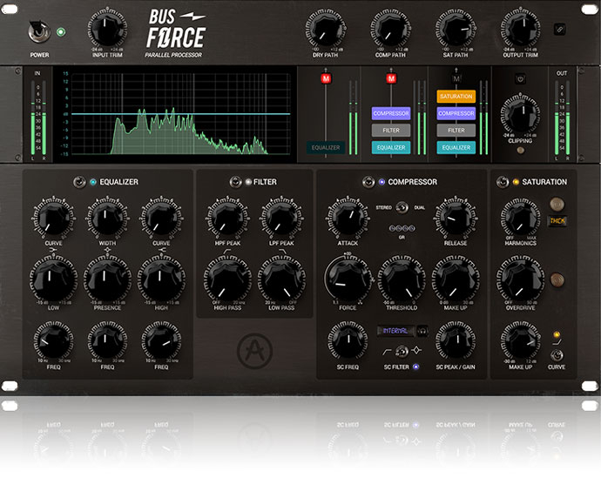The height and width of the screenshot is (478, 601).
Task: Select the purple COMPRESSOR block in comp path
Action: click(391, 113)
